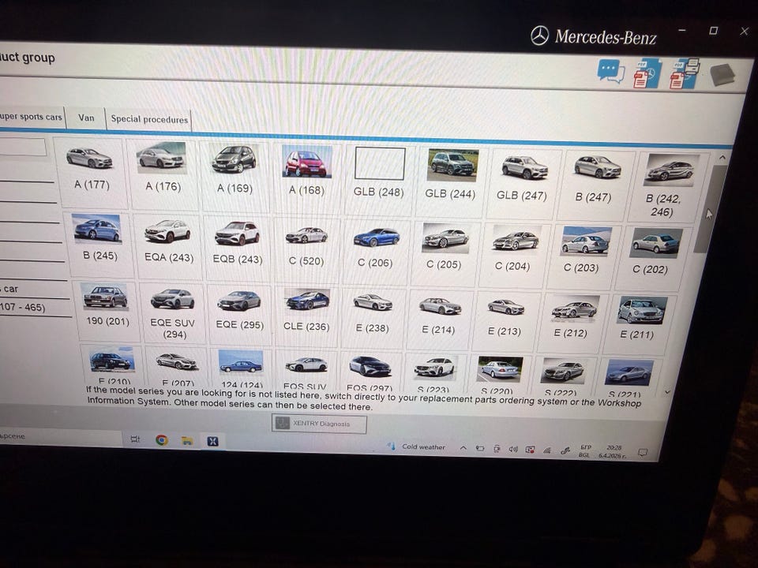Open Google Chrome from the taskbar
758x568 pixels.
click(161, 440)
